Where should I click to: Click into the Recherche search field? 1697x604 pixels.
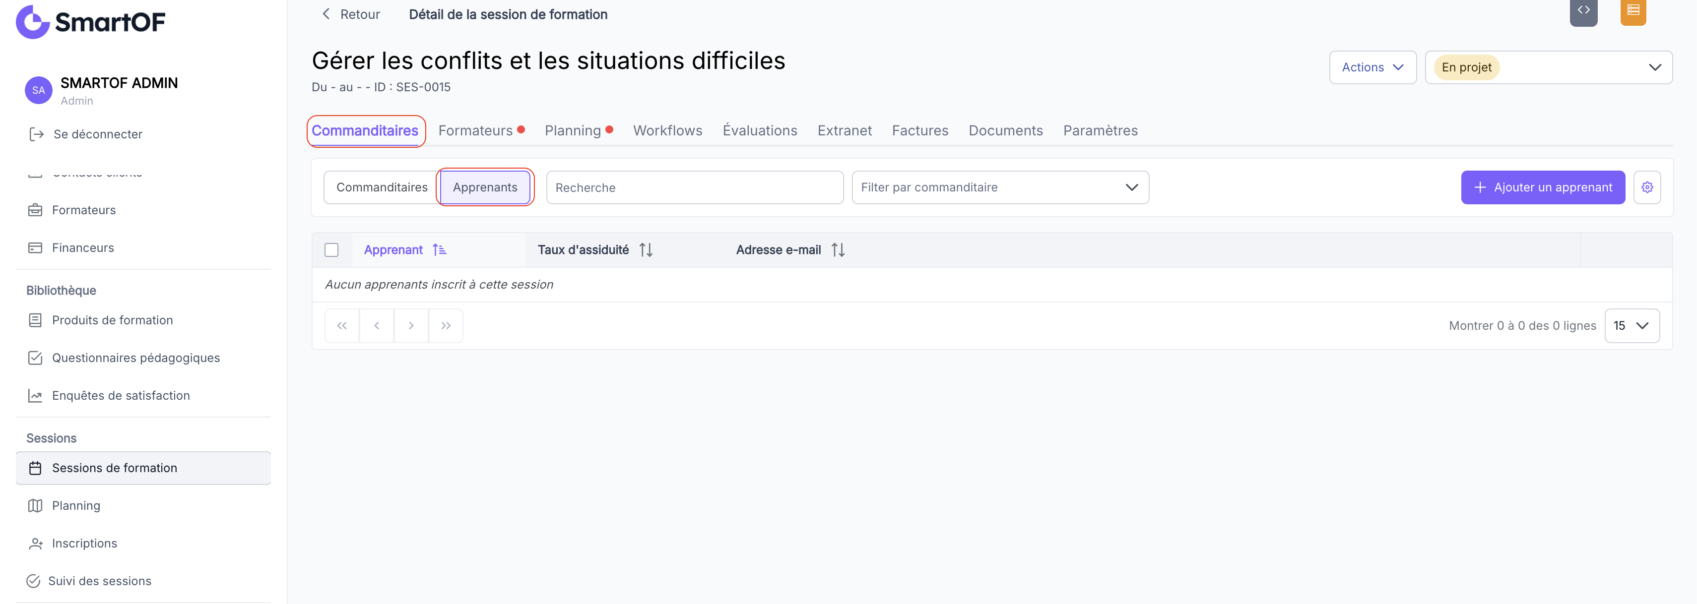point(694,188)
